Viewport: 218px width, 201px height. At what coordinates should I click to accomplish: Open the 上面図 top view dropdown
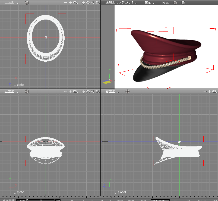[11, 2]
